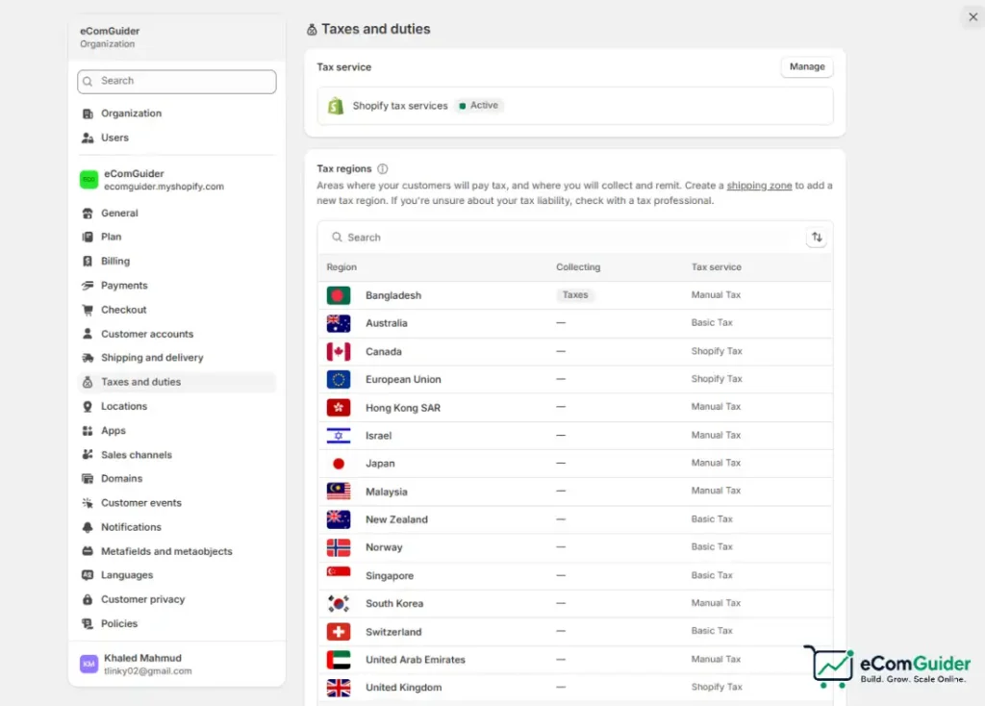The height and width of the screenshot is (706, 985).
Task: Open the Switzerland tax region row
Action: [x=575, y=632]
